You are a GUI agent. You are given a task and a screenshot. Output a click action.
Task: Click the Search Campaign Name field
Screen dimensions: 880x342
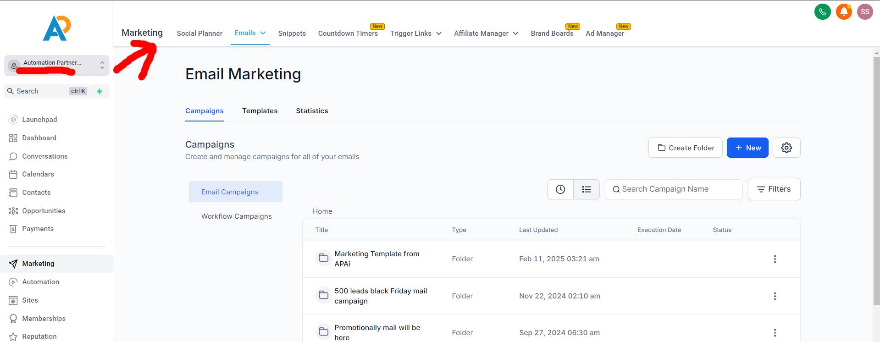(674, 189)
